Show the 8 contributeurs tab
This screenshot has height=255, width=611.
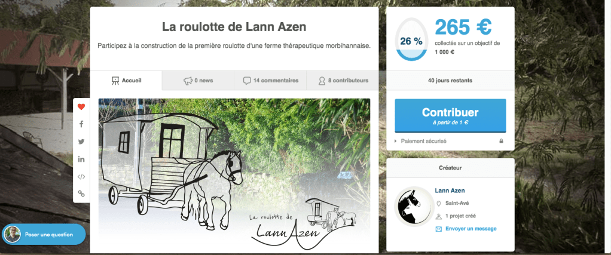(x=343, y=81)
